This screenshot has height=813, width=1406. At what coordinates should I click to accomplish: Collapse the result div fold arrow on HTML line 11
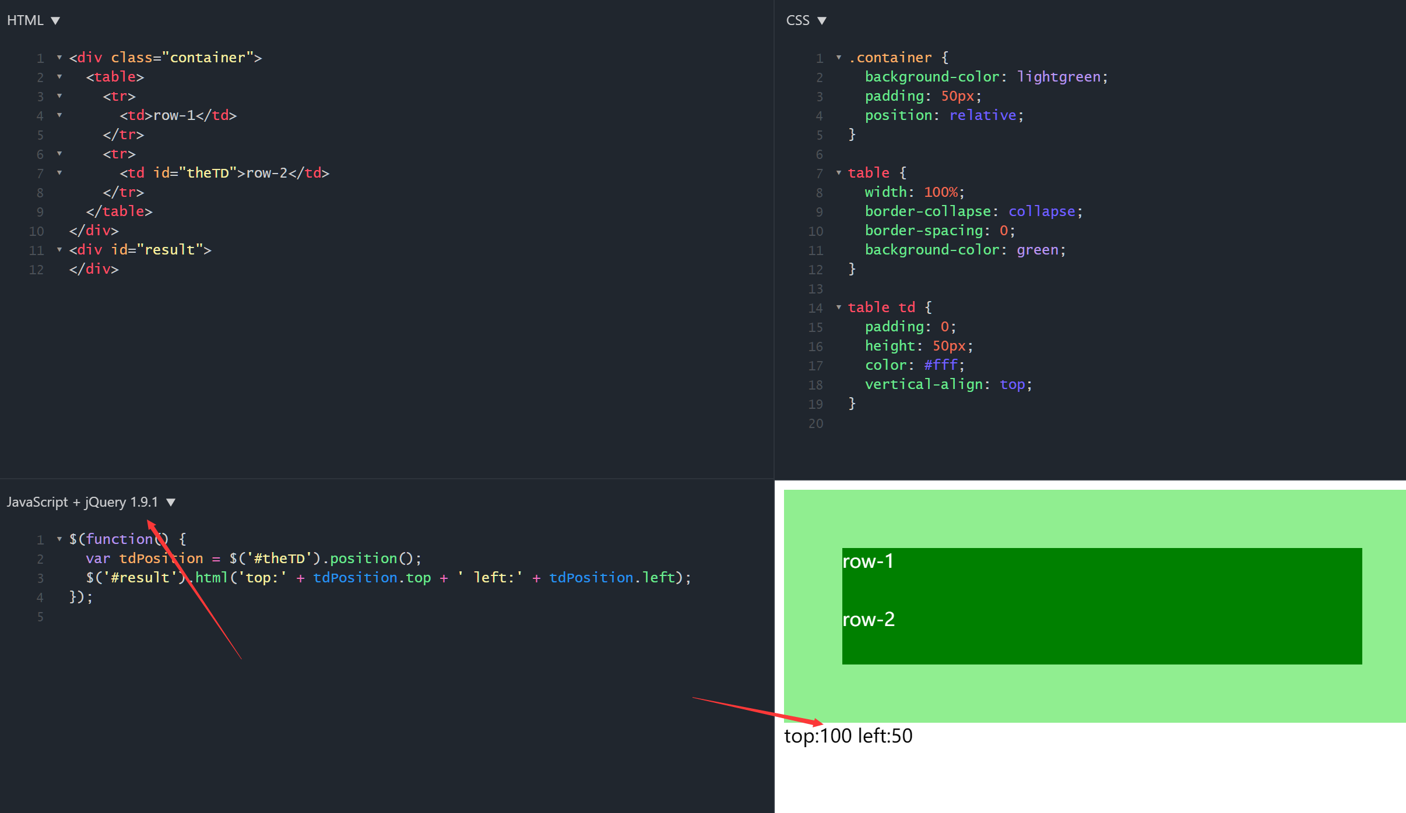(59, 249)
